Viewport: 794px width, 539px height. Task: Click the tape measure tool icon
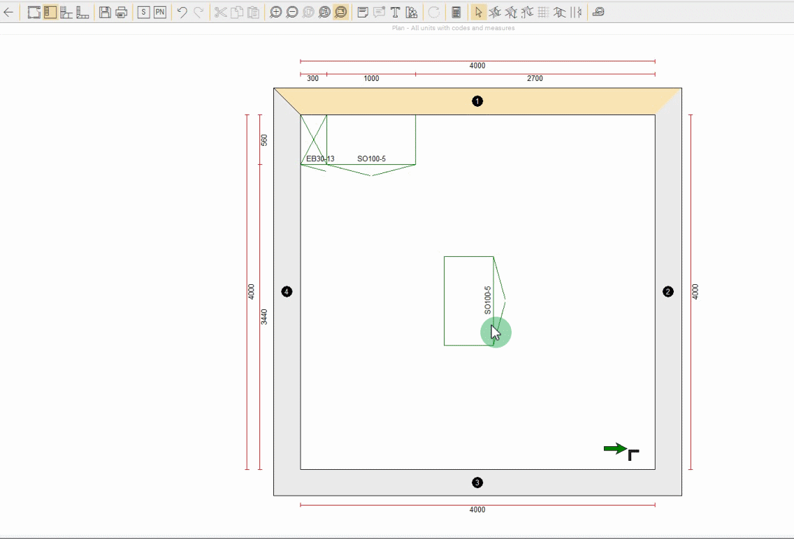(599, 12)
